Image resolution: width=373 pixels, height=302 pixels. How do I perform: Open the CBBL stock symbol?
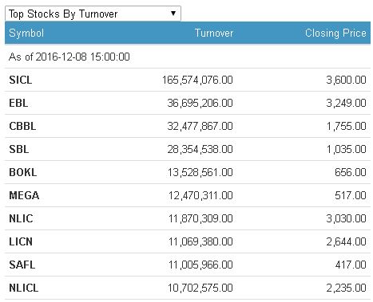click(22, 126)
